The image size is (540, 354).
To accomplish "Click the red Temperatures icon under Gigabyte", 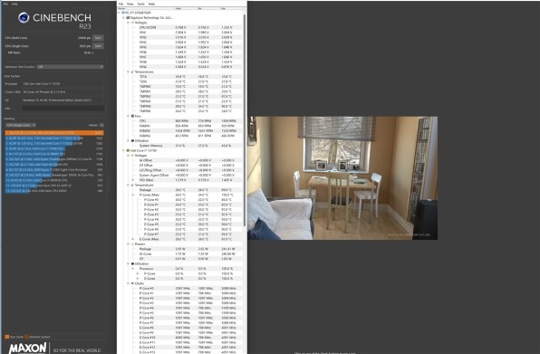I will click(132, 72).
